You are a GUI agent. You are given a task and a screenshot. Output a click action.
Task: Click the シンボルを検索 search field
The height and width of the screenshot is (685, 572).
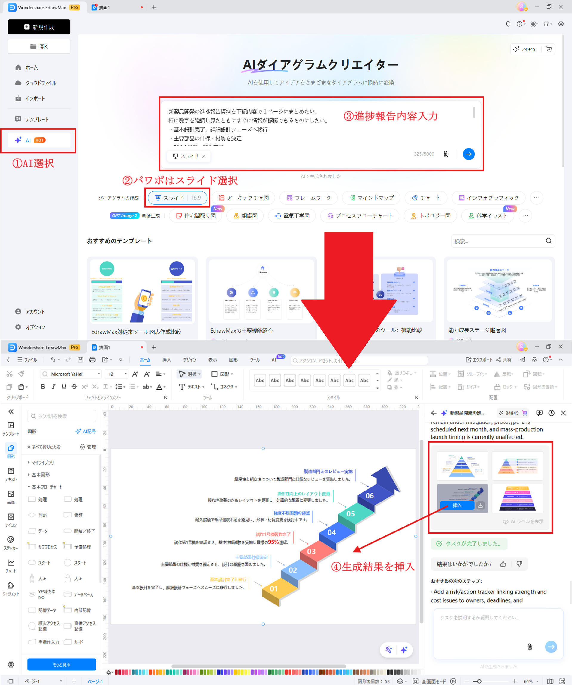pos(62,416)
